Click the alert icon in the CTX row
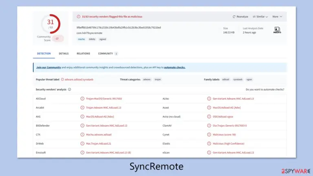Viewport: 313px width, 176px height. point(82,134)
